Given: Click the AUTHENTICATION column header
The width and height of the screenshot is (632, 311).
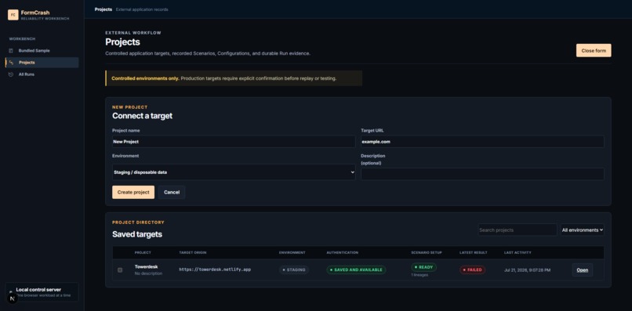Looking at the screenshot, I should [x=342, y=252].
